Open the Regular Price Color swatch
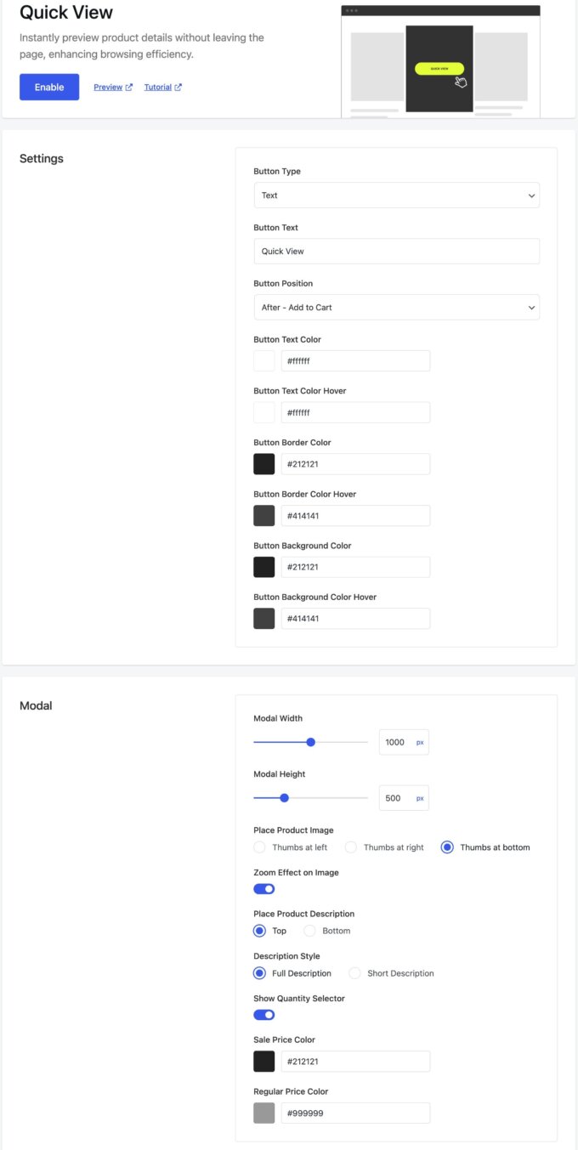 click(264, 1113)
